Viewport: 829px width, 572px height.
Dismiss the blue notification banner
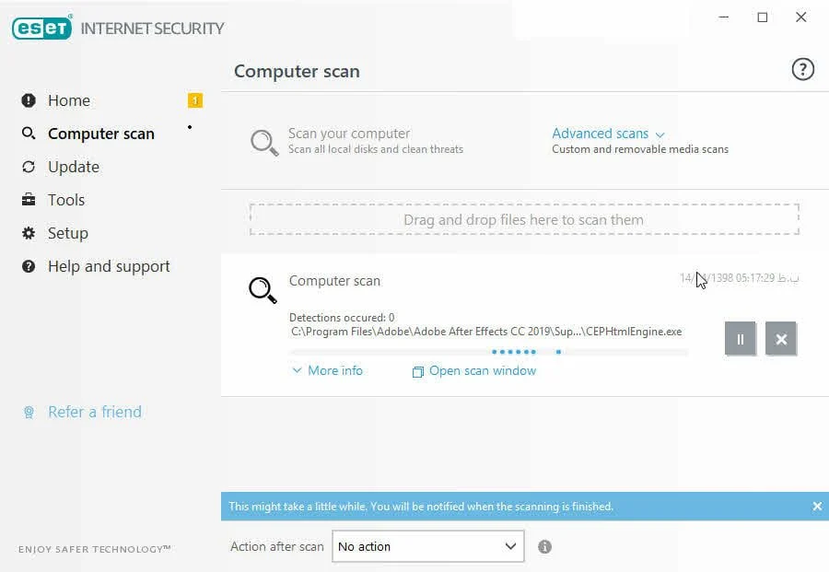pyautogui.click(x=817, y=507)
